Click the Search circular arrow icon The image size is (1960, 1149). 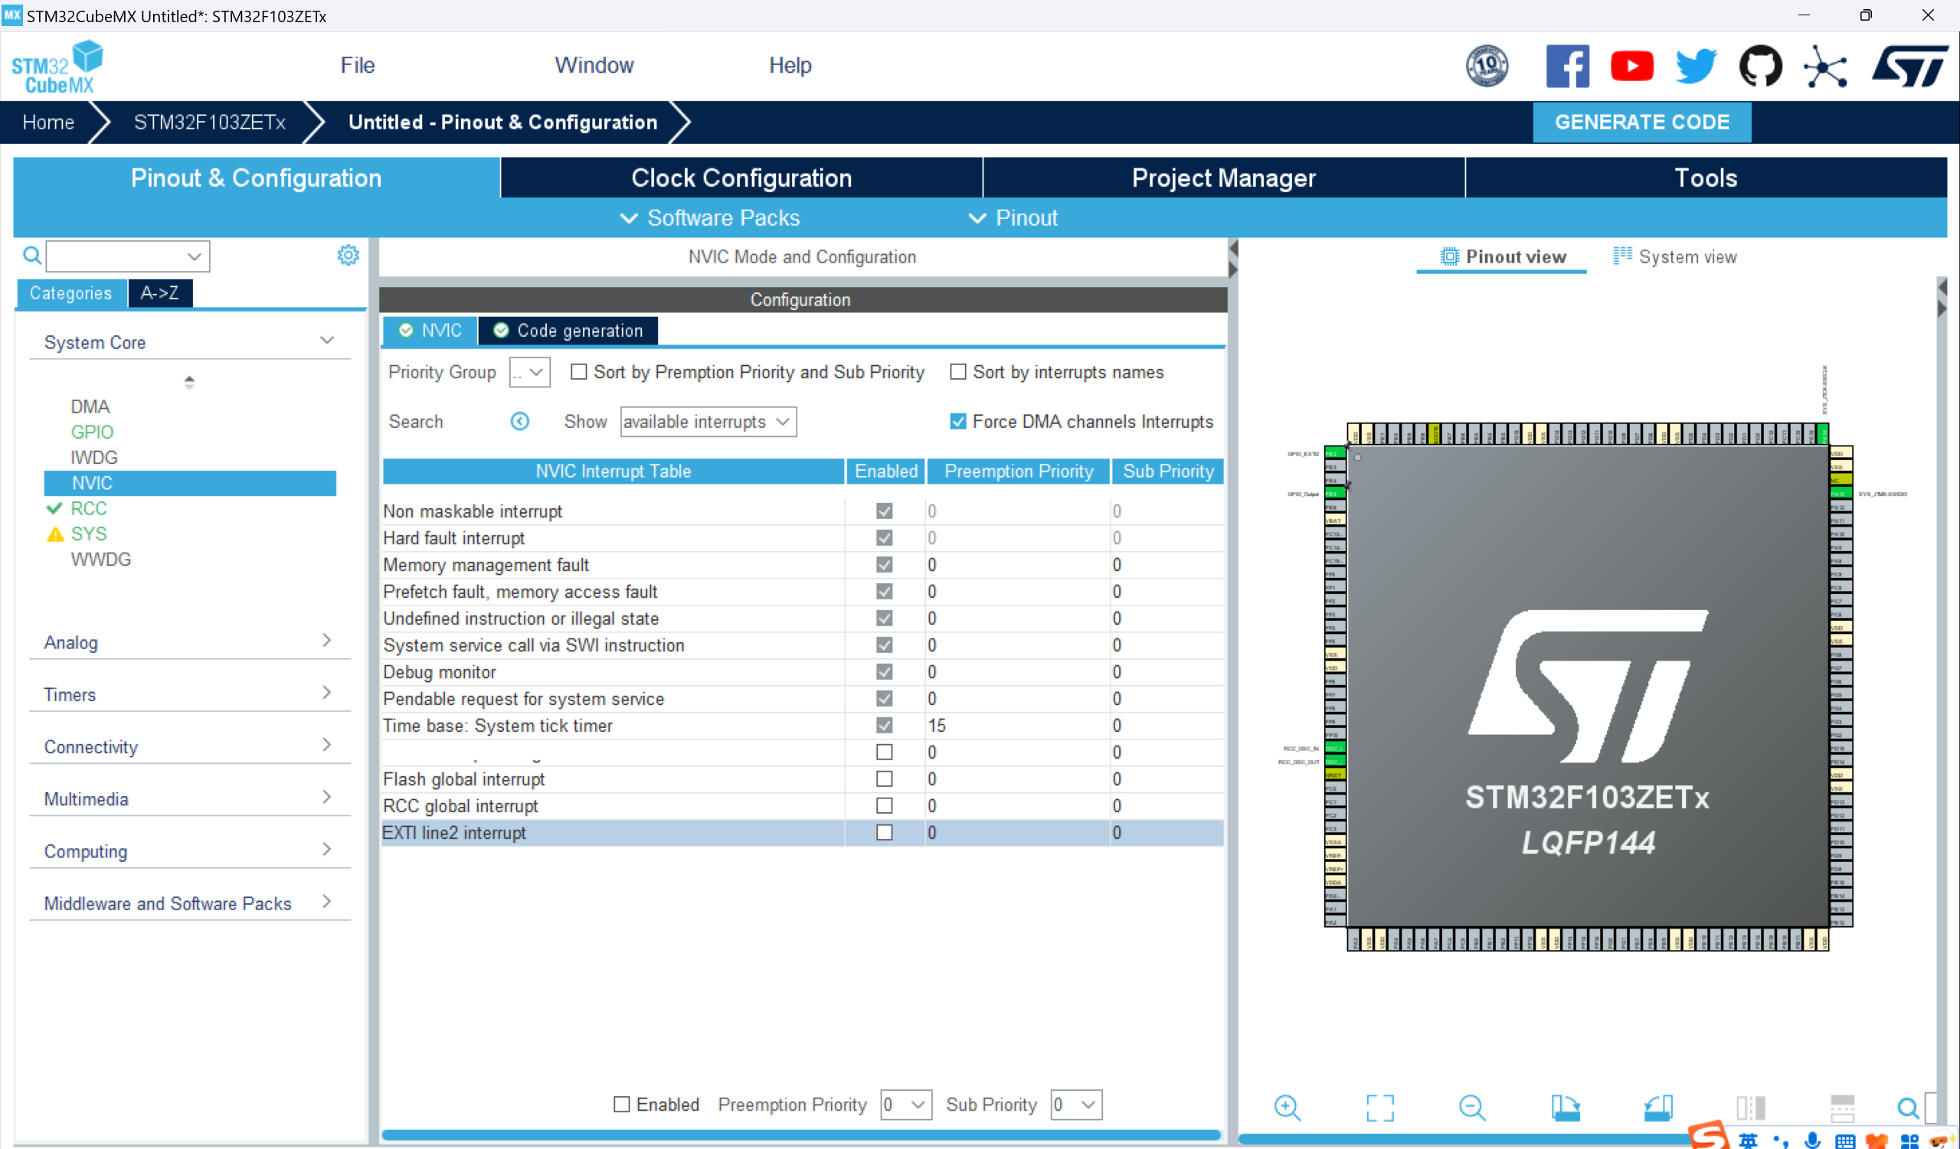coord(519,421)
